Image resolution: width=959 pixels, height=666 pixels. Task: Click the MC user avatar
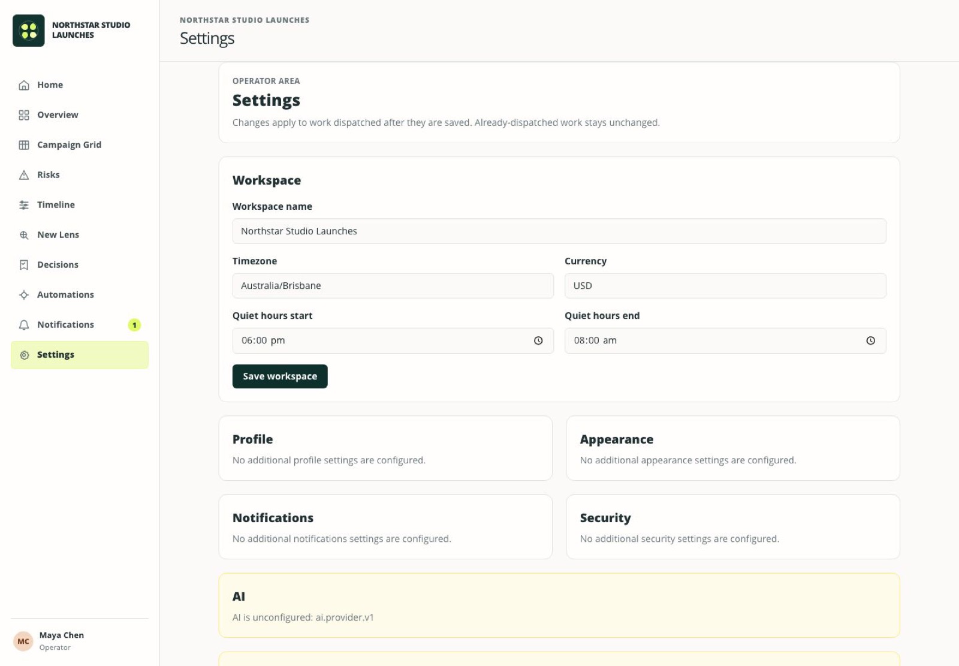point(23,641)
